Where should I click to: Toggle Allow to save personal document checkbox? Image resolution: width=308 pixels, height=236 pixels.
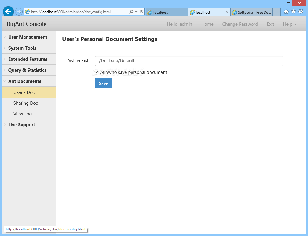97,72
